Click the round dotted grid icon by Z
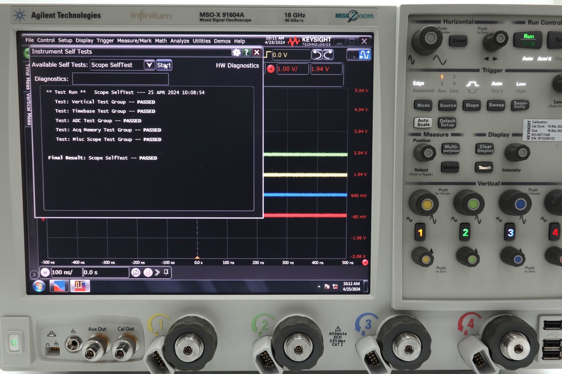 pos(148,272)
